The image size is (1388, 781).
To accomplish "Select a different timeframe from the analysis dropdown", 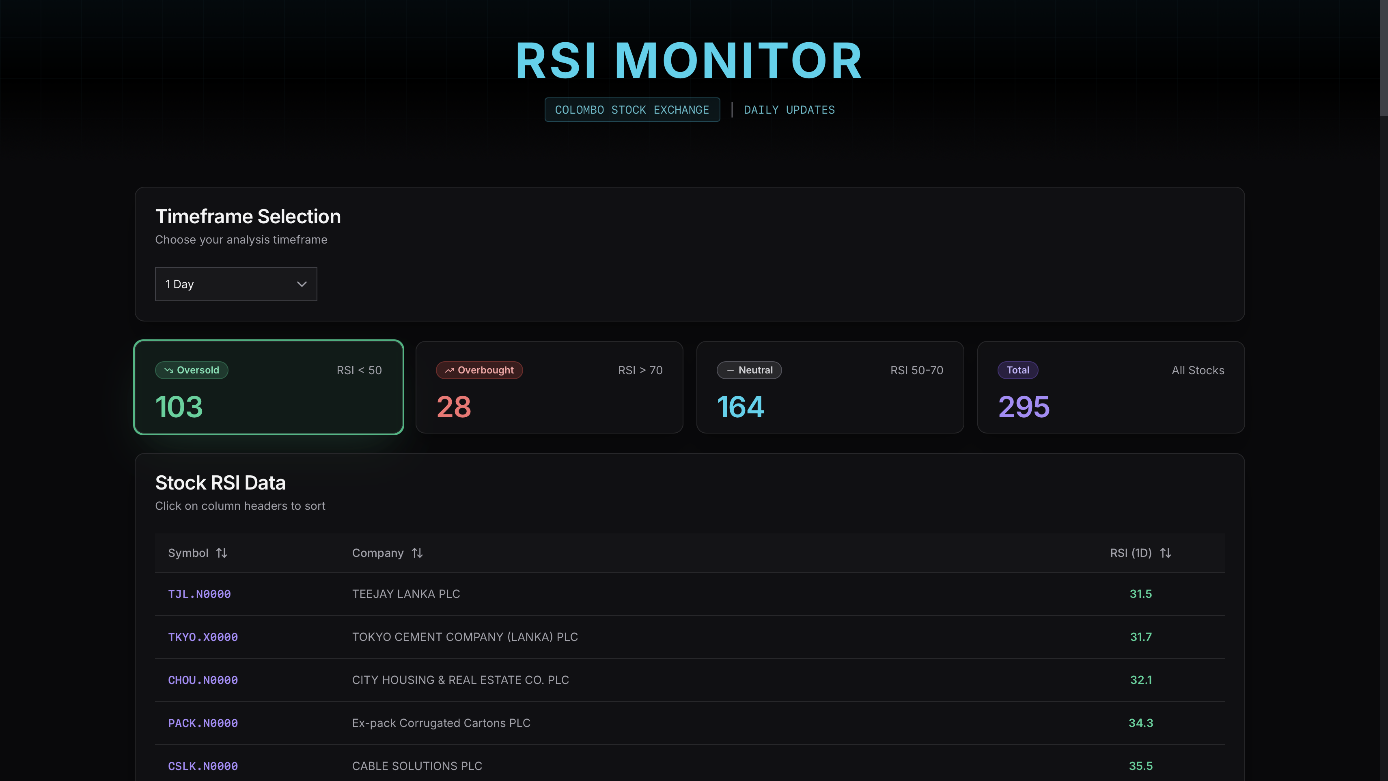I will pyautogui.click(x=235, y=284).
